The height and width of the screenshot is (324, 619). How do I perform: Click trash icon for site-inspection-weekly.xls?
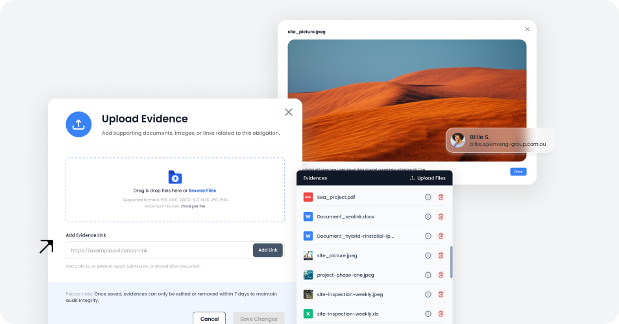[441, 314]
